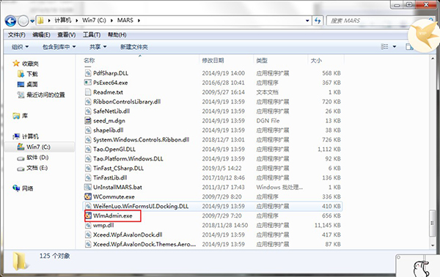Select the Tao.Platform.Windows.DLL file icon

(88, 159)
